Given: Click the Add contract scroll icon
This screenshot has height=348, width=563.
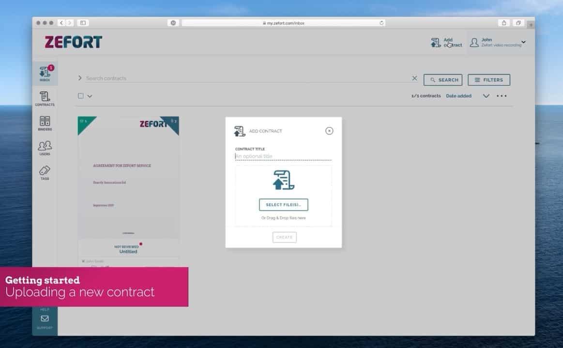Looking at the screenshot, I should pyautogui.click(x=435, y=43).
